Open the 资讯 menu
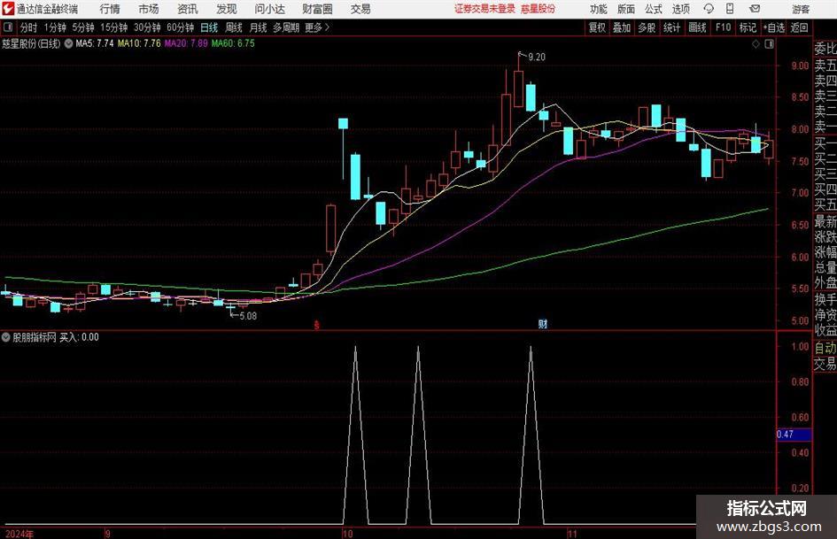Screen dimensions: 837x539 tap(188, 9)
